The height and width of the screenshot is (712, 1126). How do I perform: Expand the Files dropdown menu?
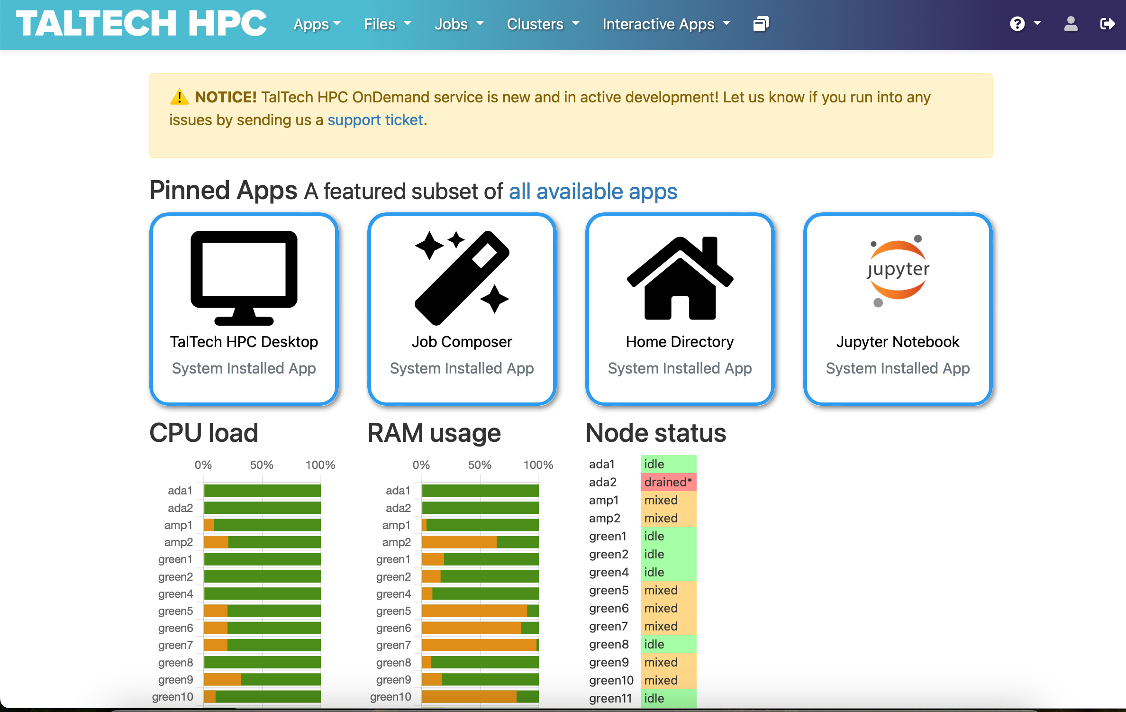pos(388,24)
